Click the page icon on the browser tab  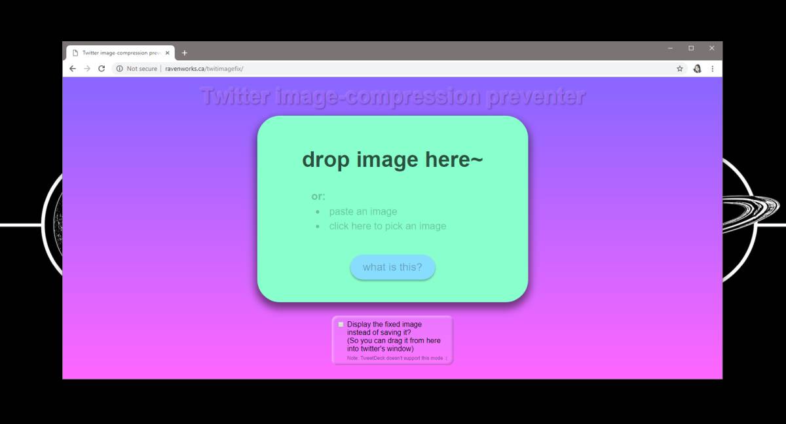[x=75, y=52]
